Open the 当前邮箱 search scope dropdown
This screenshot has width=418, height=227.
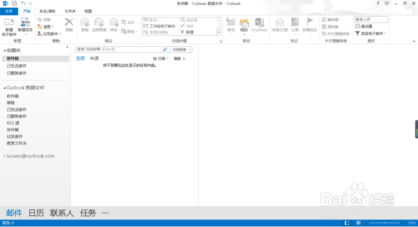(x=181, y=50)
